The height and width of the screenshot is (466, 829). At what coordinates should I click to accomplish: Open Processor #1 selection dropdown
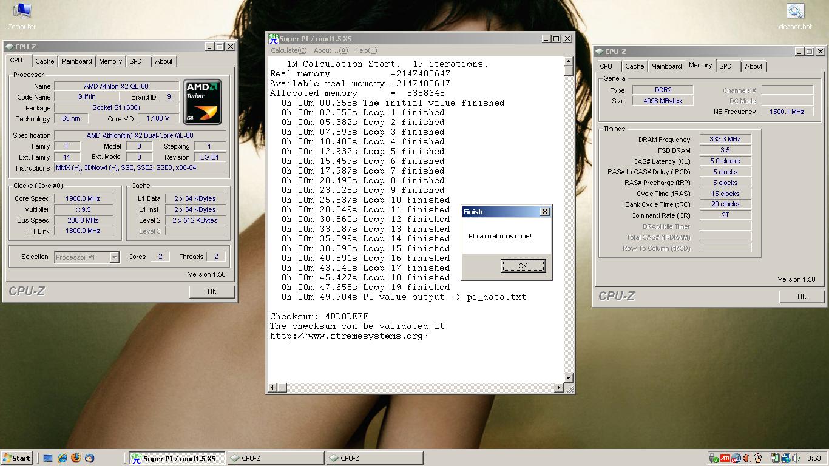pyautogui.click(x=86, y=257)
